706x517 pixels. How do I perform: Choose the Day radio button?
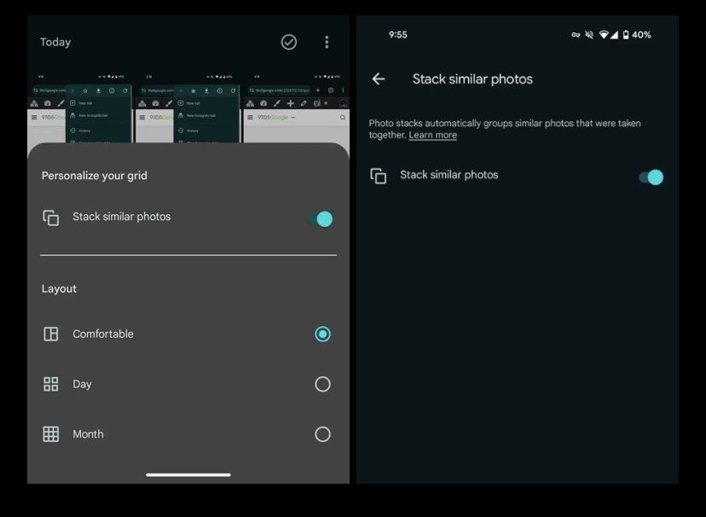(322, 384)
